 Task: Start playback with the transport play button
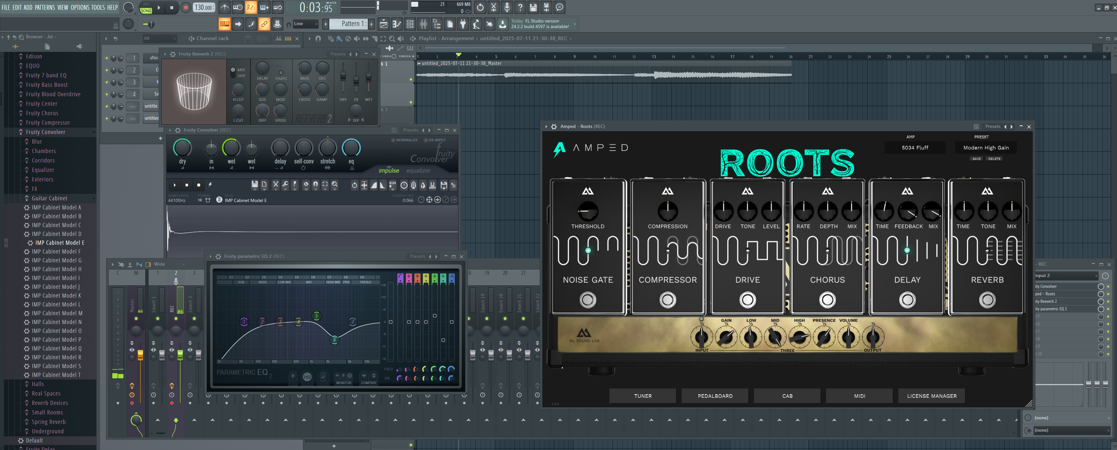pyautogui.click(x=159, y=8)
